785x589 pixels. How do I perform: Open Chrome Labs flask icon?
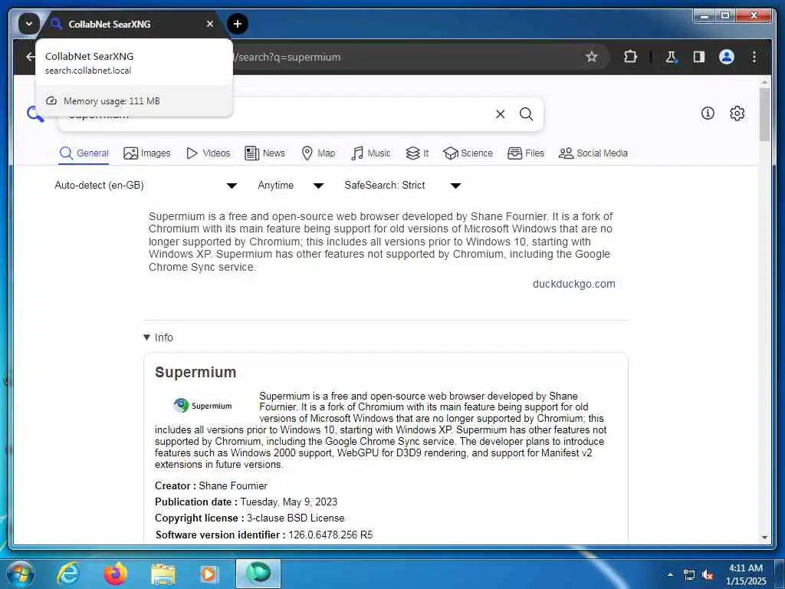(671, 57)
